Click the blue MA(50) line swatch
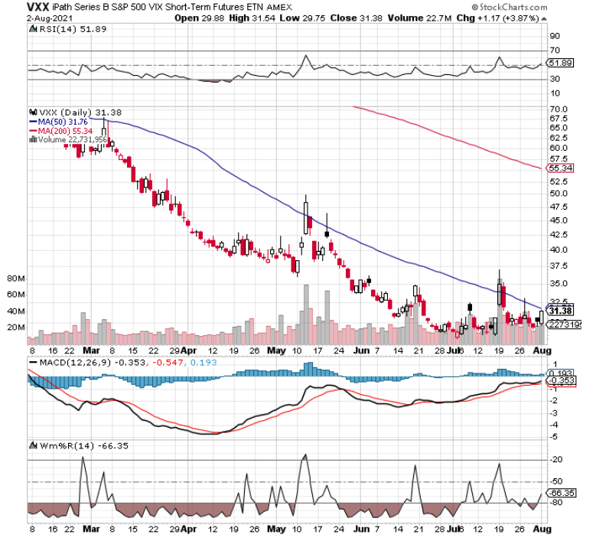The width and height of the screenshot is (596, 541). coord(33,122)
